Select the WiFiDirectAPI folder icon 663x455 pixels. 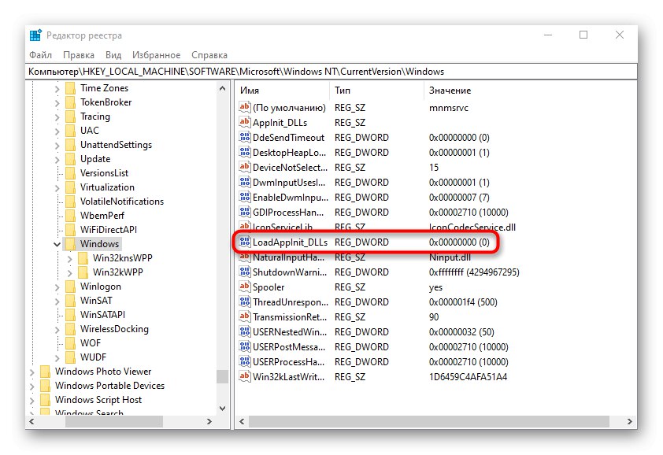pyautogui.click(x=71, y=230)
